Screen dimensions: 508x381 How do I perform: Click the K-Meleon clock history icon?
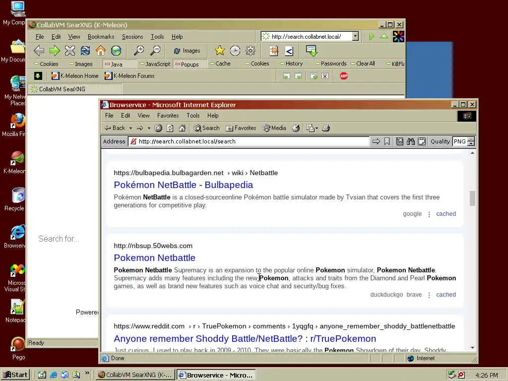click(x=235, y=51)
